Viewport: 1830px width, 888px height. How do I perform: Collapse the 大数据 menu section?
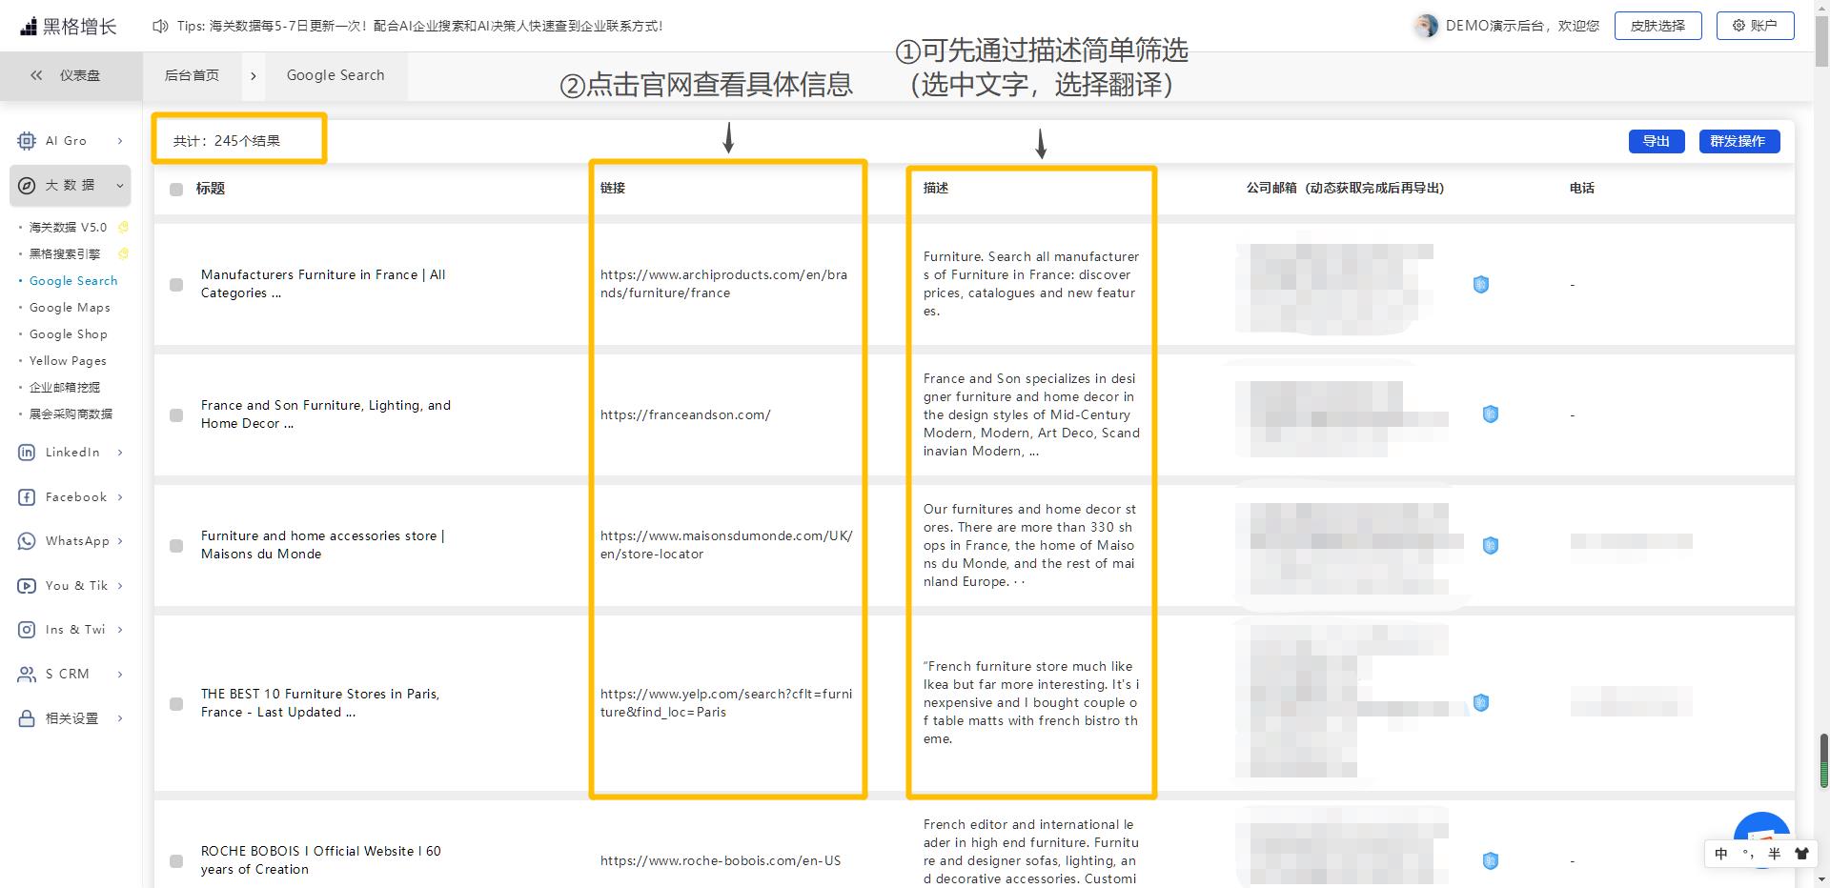pyautogui.click(x=120, y=186)
